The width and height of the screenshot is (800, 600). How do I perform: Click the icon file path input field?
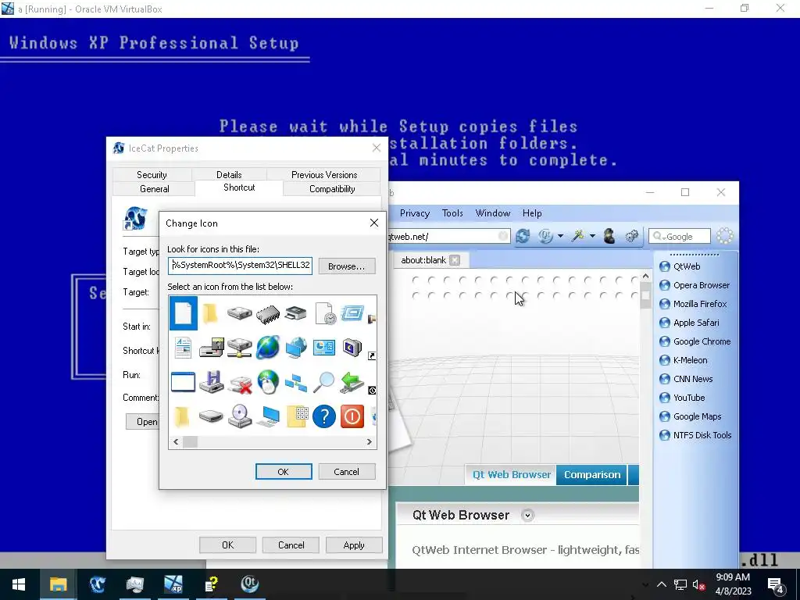tap(240, 266)
